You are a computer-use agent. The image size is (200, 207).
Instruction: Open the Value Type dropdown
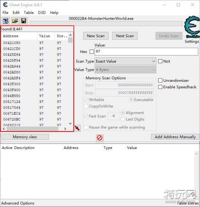125,70
